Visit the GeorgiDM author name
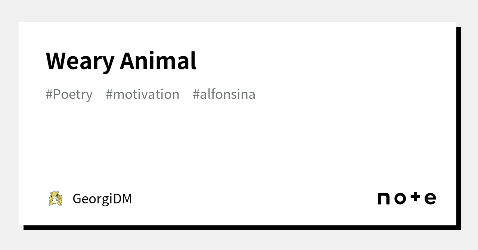The image size is (478, 250). [102, 199]
